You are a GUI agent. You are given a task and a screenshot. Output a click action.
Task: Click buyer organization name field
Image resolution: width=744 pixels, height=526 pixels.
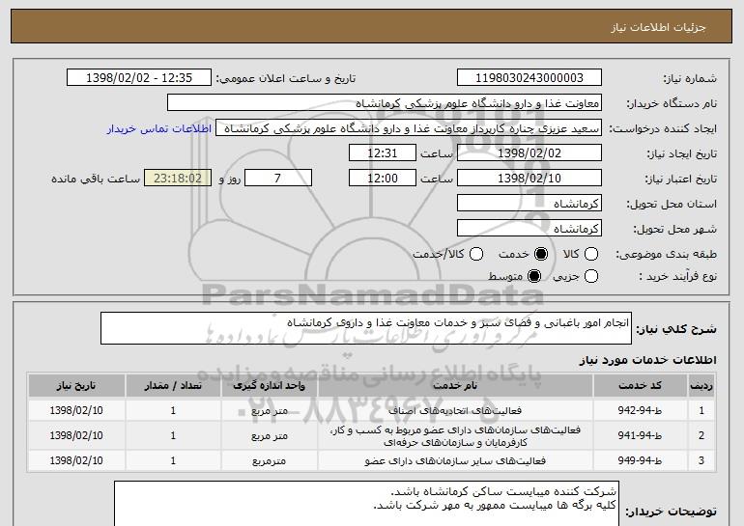coord(385,103)
